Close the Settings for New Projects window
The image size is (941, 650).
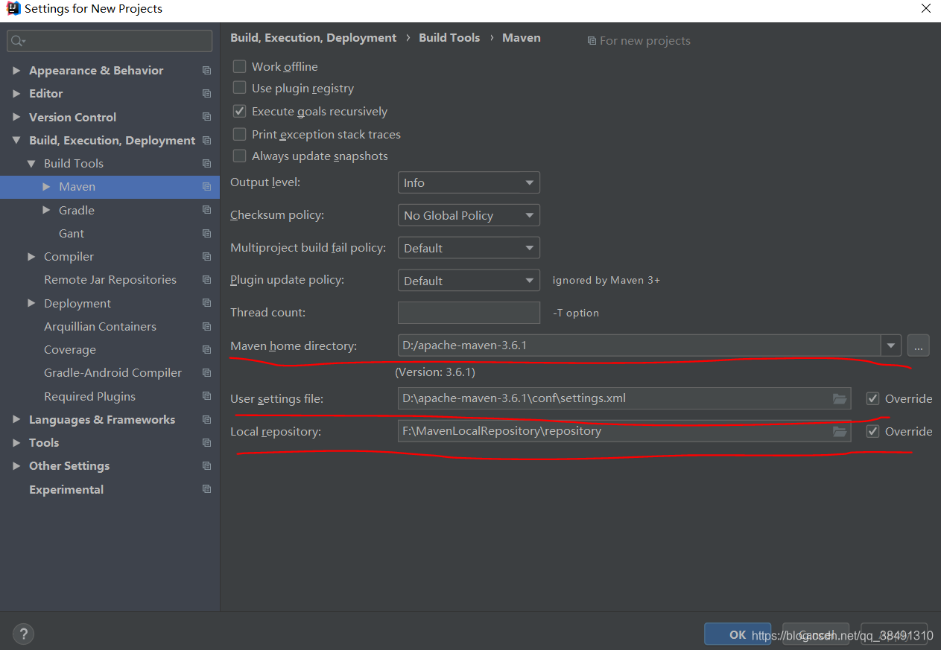[925, 9]
